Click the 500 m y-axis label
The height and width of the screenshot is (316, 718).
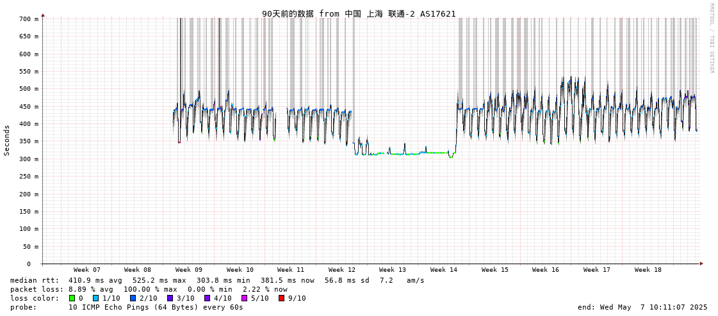coord(29,89)
